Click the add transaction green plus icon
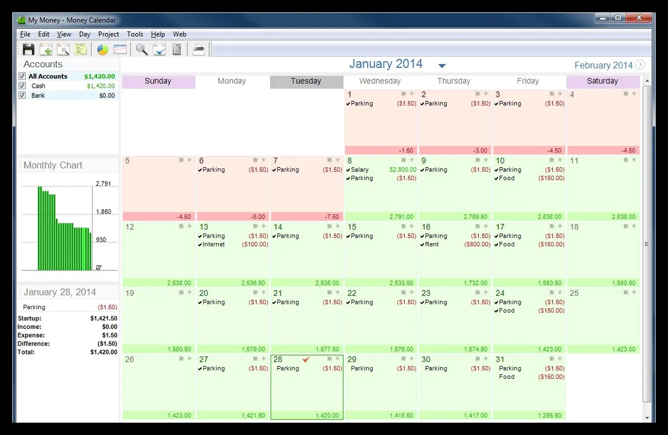668x435 pixels. click(x=46, y=50)
